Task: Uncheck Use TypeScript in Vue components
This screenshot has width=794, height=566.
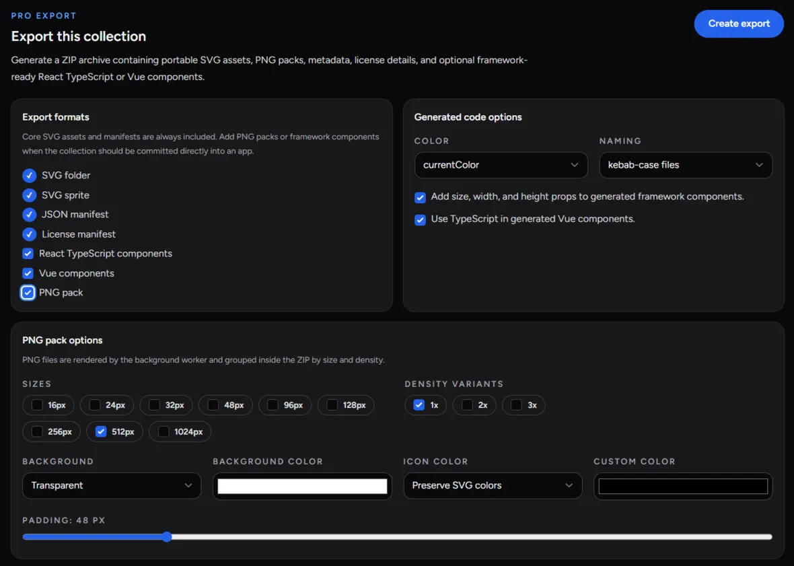Action: click(x=420, y=219)
